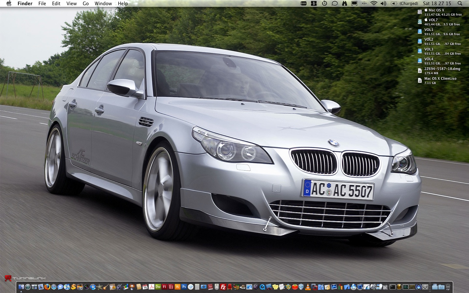Launch VLC media player cone icon
469x293 pixels.
(308, 287)
